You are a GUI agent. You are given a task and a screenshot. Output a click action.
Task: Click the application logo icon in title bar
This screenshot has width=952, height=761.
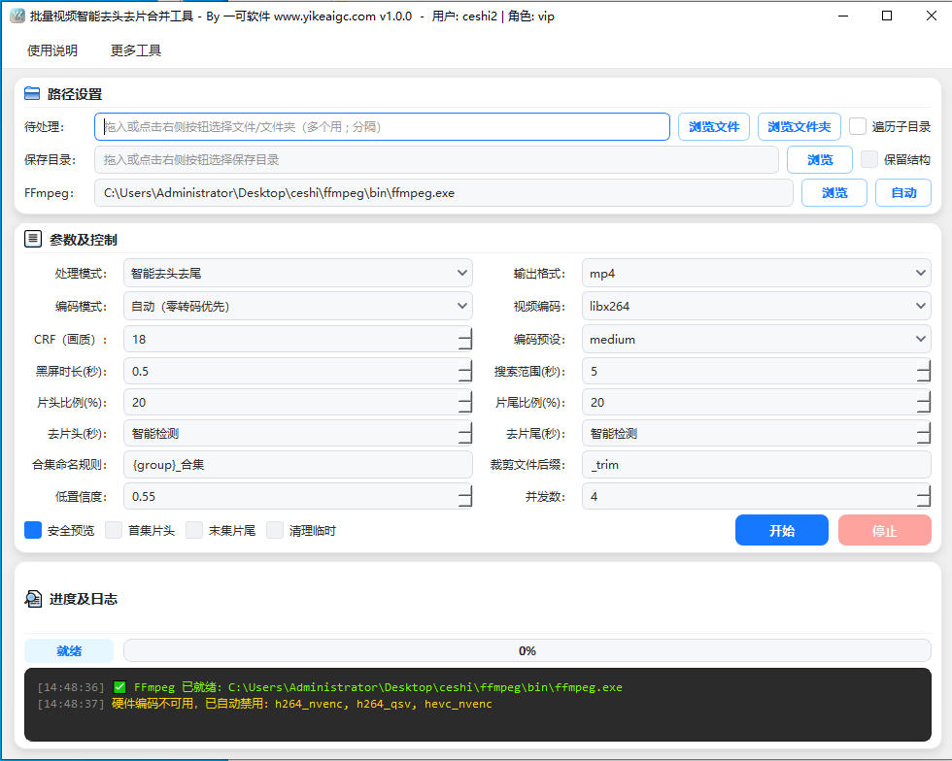(x=17, y=16)
